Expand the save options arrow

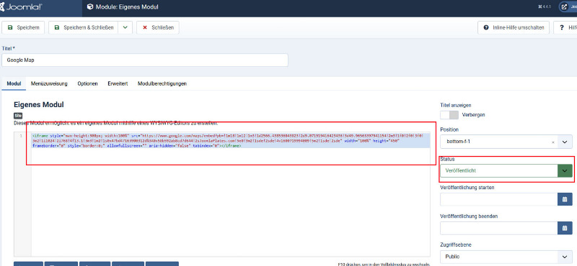[x=125, y=27]
